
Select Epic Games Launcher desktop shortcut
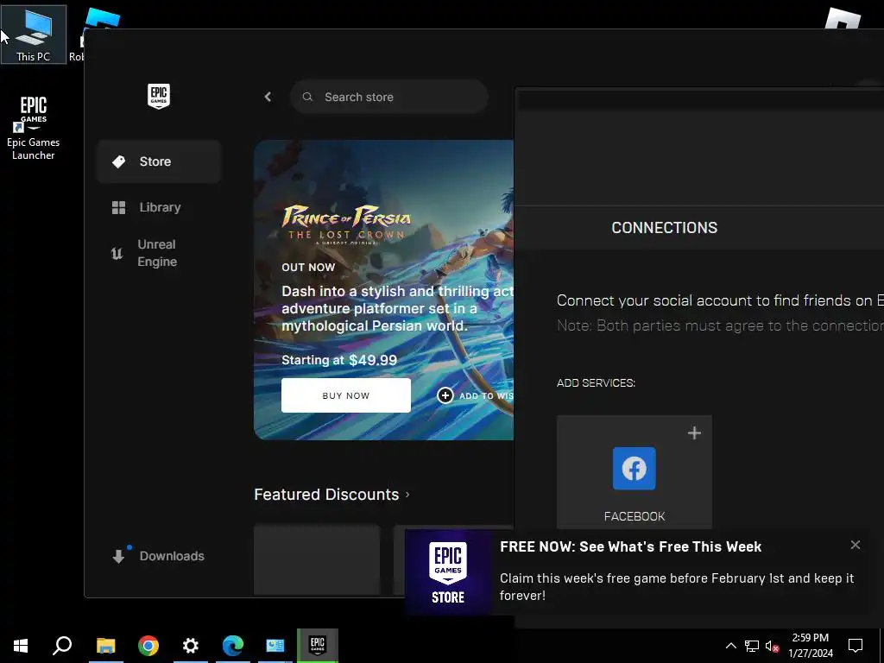[34, 128]
